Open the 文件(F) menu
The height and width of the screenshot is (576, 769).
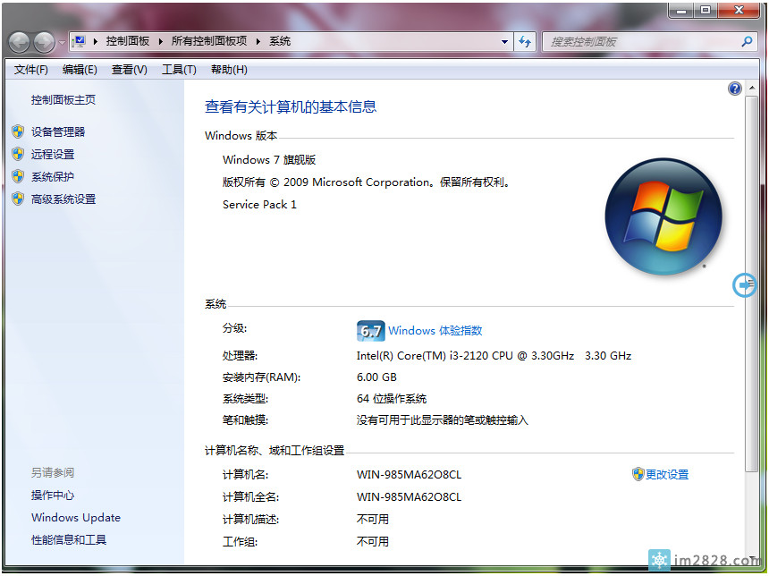pos(31,70)
